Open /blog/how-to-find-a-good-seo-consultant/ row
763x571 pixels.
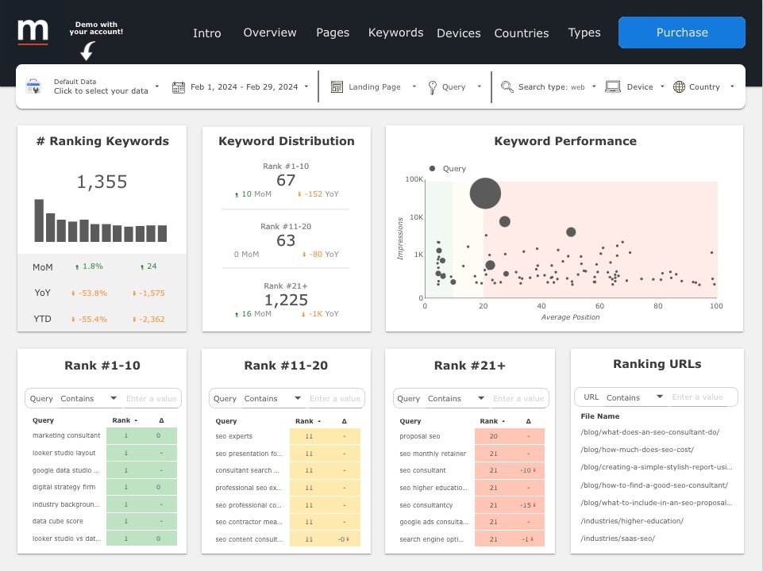click(654, 485)
